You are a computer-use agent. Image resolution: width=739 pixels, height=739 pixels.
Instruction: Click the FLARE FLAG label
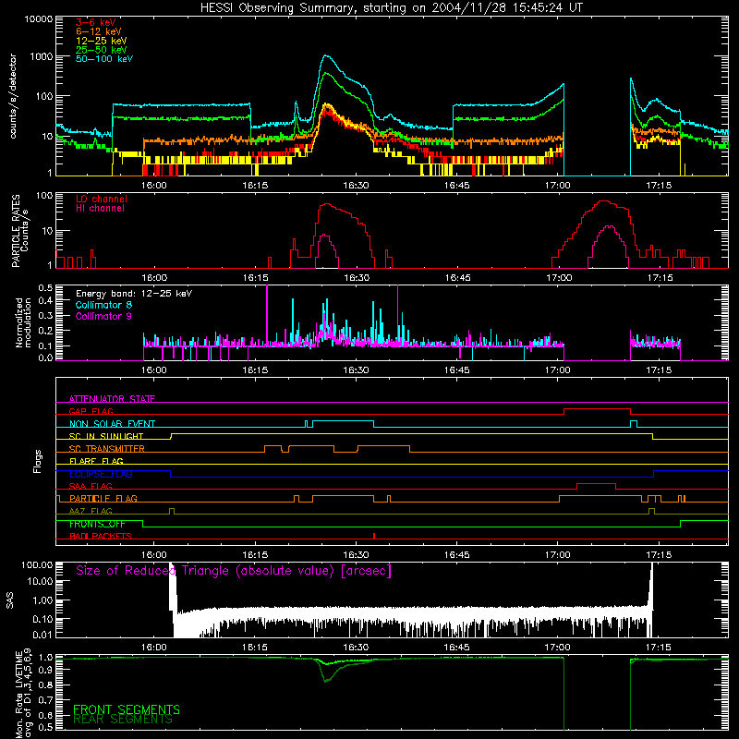pyautogui.click(x=96, y=461)
